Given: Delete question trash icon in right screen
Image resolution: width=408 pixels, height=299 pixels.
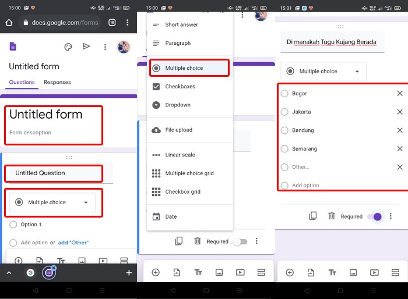Looking at the screenshot, I should click(331, 216).
